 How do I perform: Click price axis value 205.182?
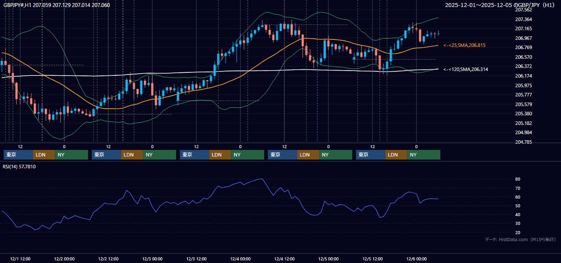click(x=523, y=123)
